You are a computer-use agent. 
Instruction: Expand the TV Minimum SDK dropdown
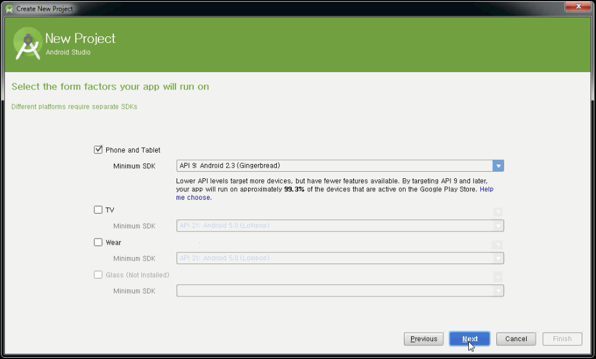click(499, 225)
